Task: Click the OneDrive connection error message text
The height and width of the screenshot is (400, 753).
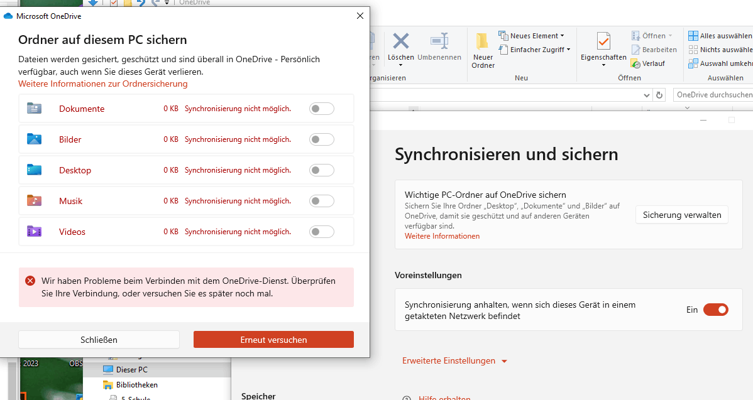Action: (189, 287)
